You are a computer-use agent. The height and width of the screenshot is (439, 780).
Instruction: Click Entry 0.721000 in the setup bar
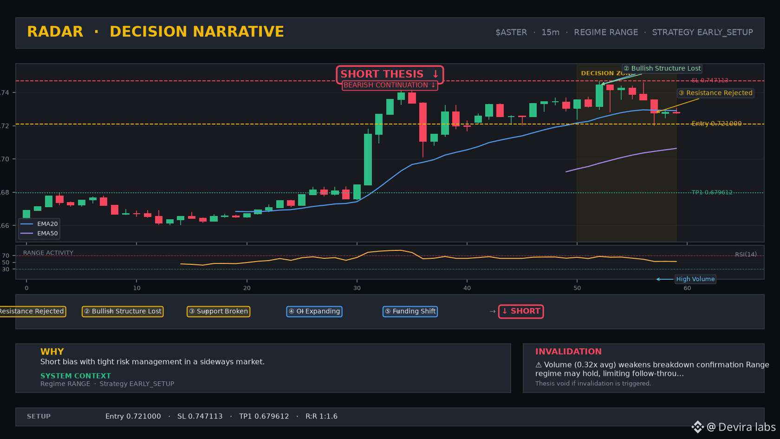click(x=133, y=416)
